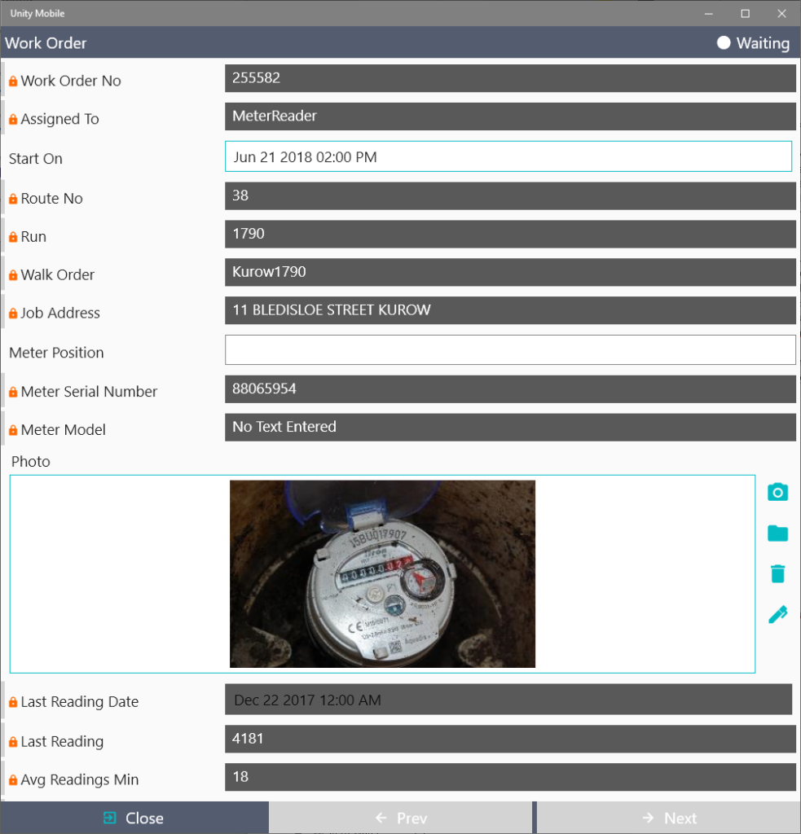
Task: Select the water meter photo thumbnail
Action: tap(382, 573)
